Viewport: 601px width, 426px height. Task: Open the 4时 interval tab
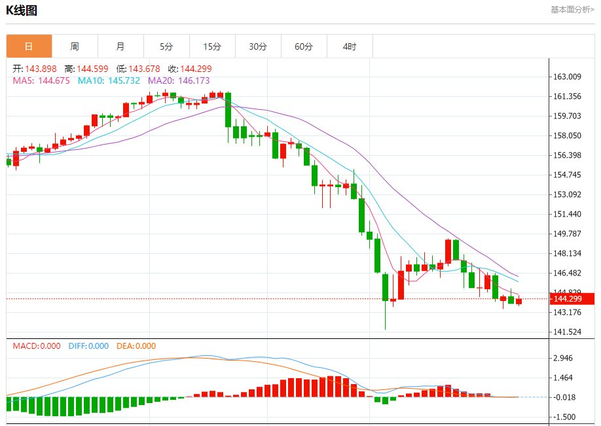350,46
